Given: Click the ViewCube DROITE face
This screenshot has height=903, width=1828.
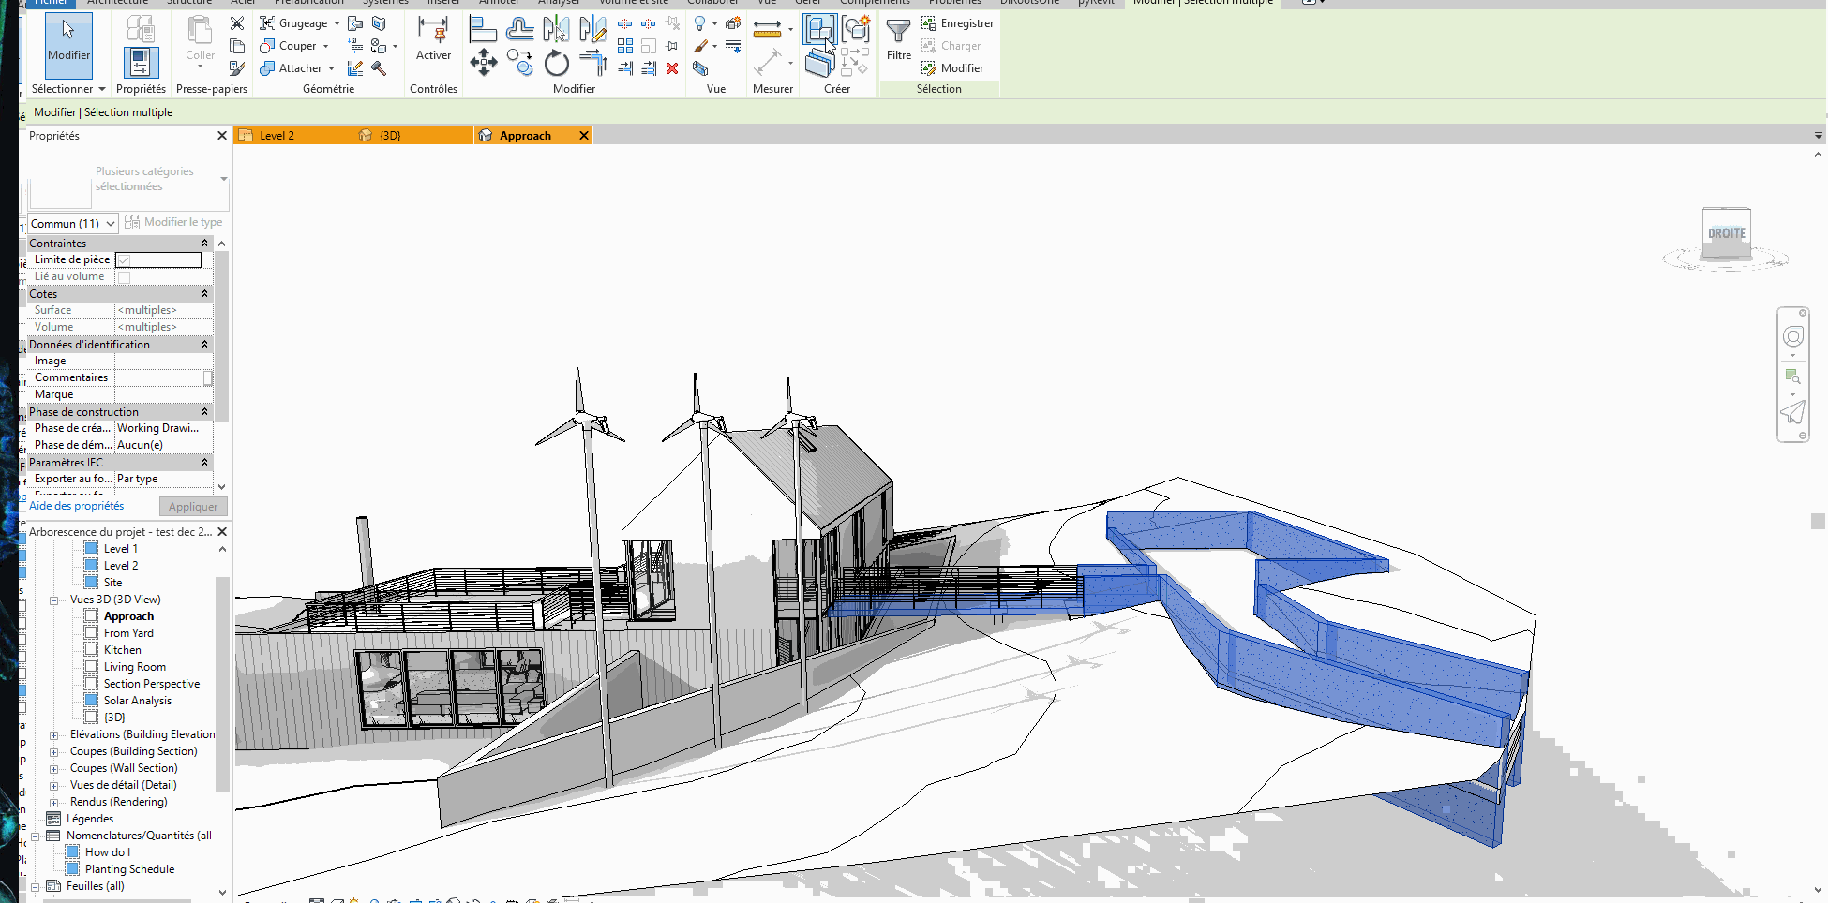Looking at the screenshot, I should coord(1726,233).
